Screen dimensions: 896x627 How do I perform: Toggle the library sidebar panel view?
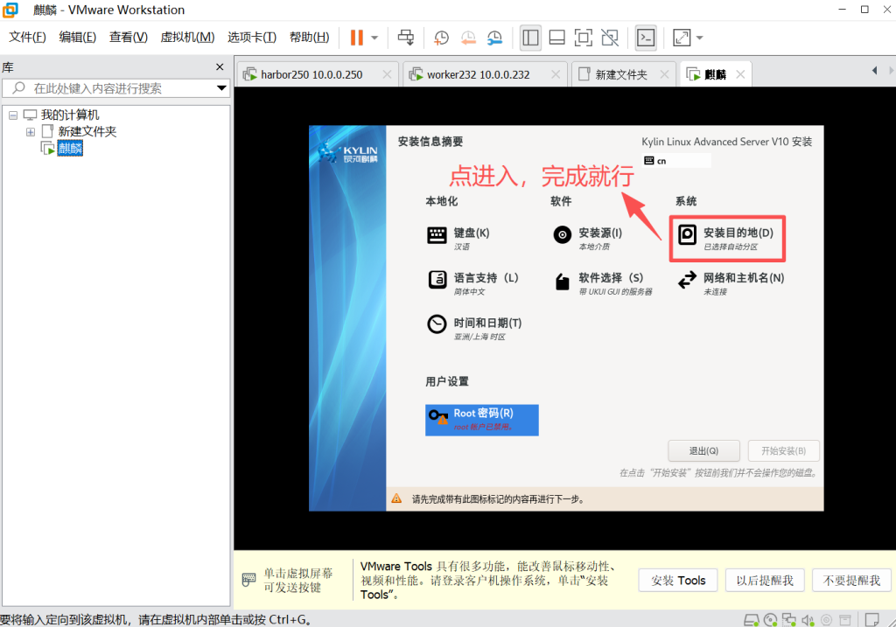530,38
